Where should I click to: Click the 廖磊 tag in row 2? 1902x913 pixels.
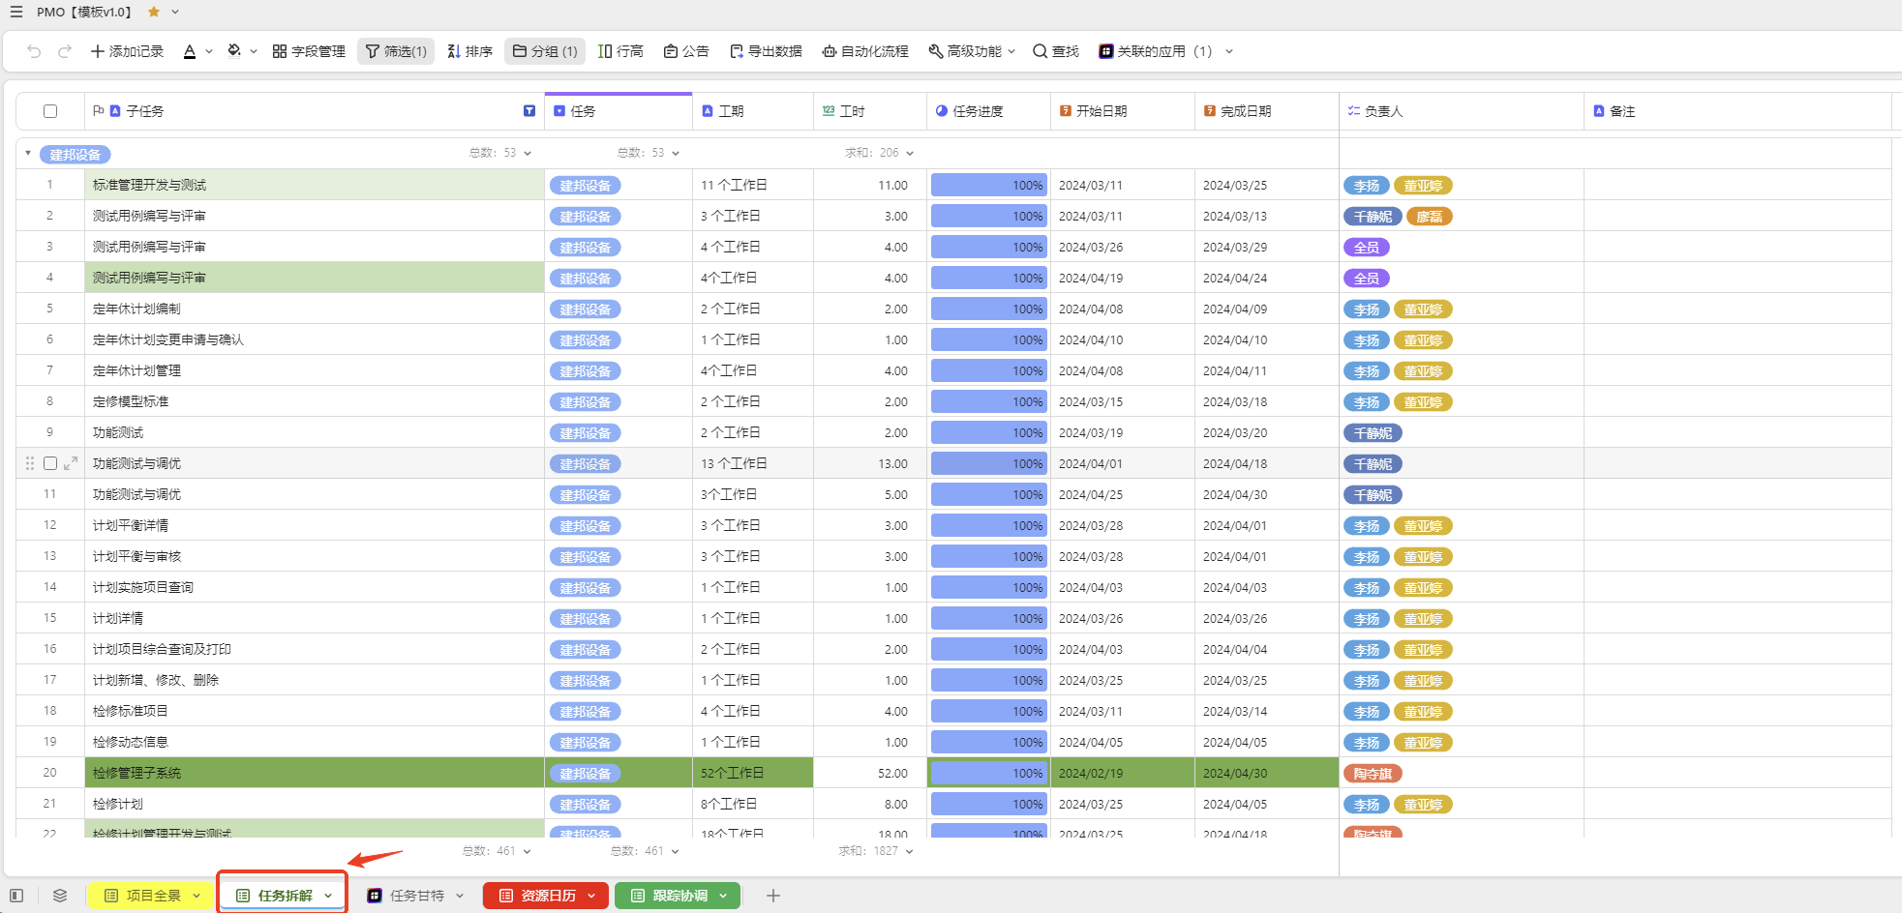[x=1429, y=217]
